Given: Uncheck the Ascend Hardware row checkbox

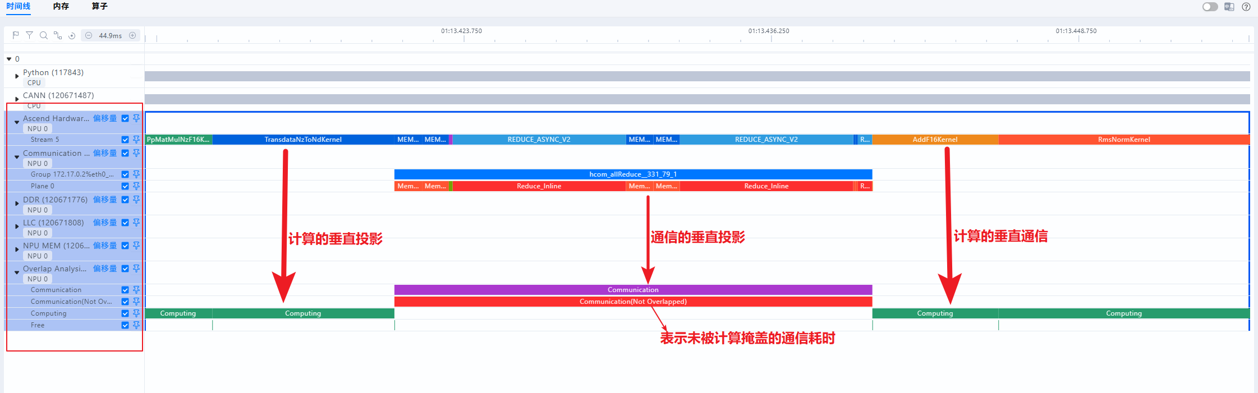Looking at the screenshot, I should [x=125, y=118].
